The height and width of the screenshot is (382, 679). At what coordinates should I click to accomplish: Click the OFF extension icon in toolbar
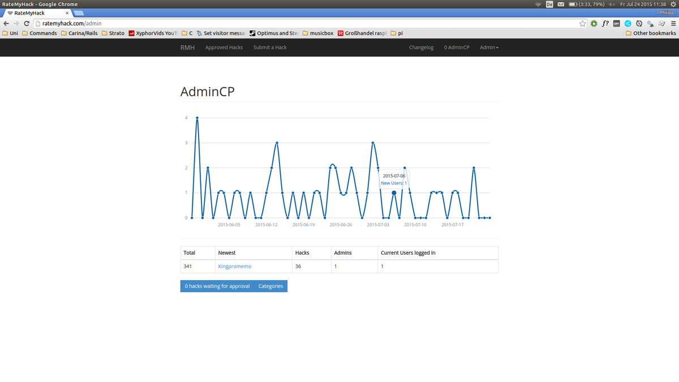616,24
